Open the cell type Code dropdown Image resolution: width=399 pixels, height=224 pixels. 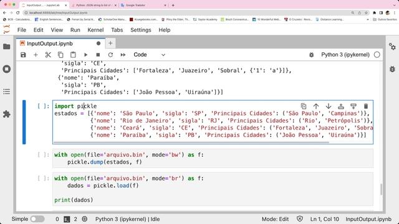150,55
